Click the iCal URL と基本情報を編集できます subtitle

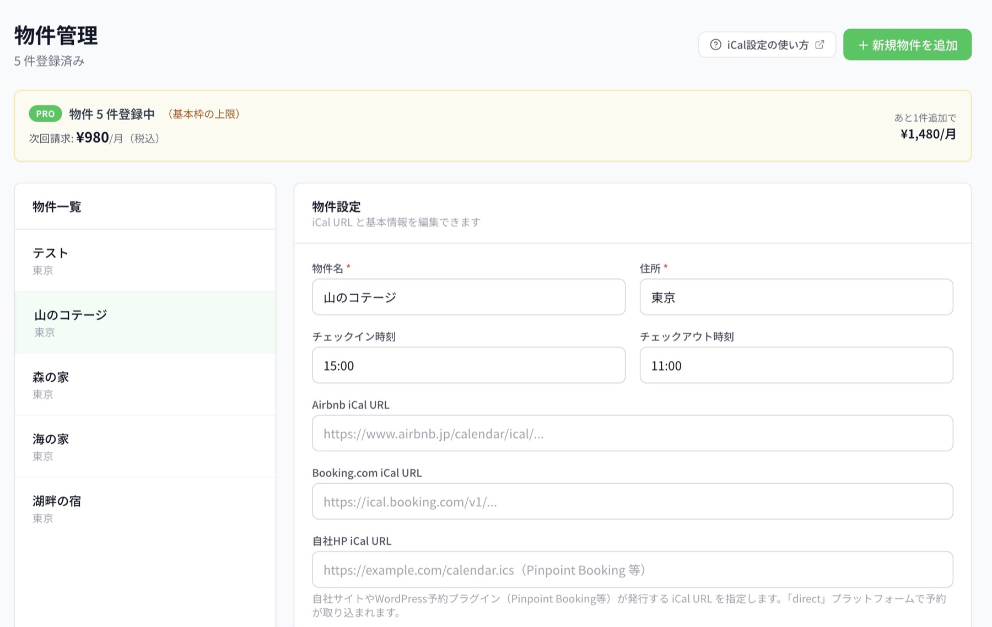(x=396, y=222)
